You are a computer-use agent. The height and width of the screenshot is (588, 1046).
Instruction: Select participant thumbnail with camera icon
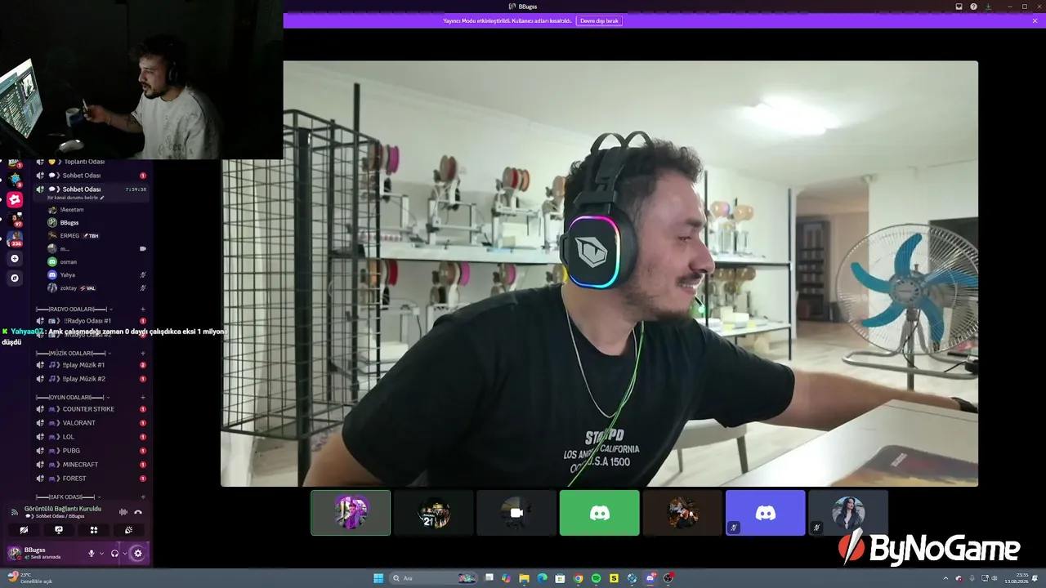516,513
